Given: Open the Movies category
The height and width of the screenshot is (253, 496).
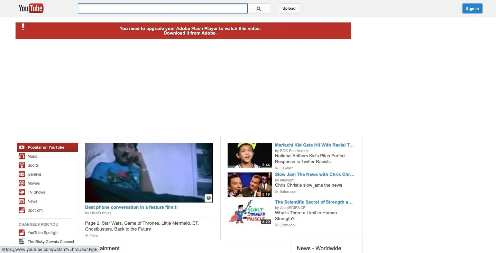Looking at the screenshot, I should click(x=34, y=183).
